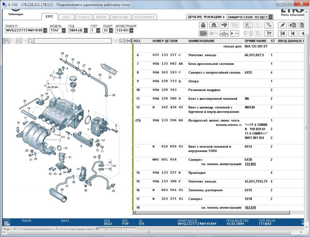Select the 'Опора' row
Screen dimensions: 310x237
click(x=219, y=81)
